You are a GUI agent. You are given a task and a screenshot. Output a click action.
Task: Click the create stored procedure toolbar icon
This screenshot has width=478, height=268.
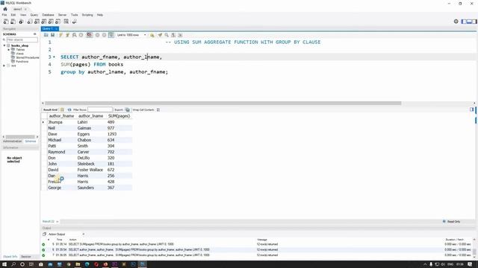[x=51, y=22]
